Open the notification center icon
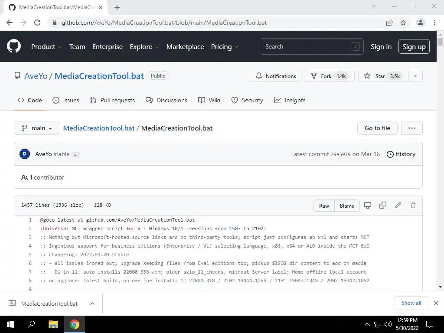Viewport: 444px width, 333px height. 430,324
